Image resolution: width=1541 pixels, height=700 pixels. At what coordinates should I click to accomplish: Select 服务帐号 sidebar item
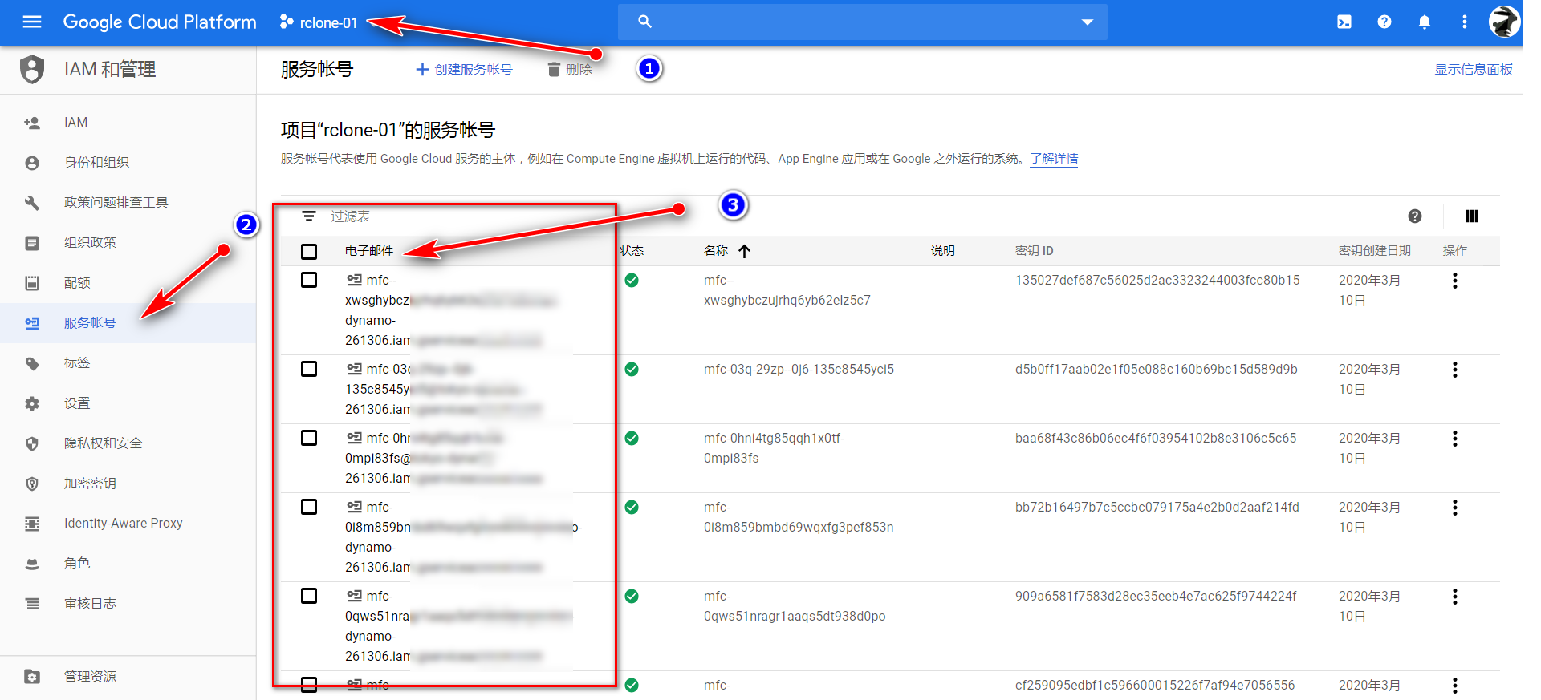click(x=128, y=322)
